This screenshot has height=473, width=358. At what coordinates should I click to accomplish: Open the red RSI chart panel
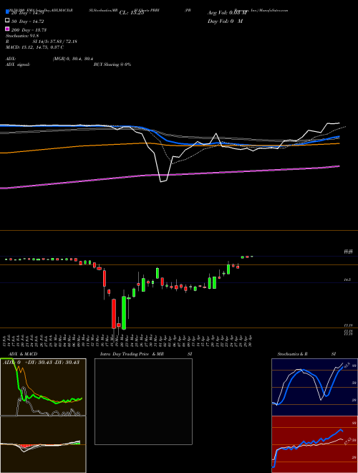(x=314, y=444)
